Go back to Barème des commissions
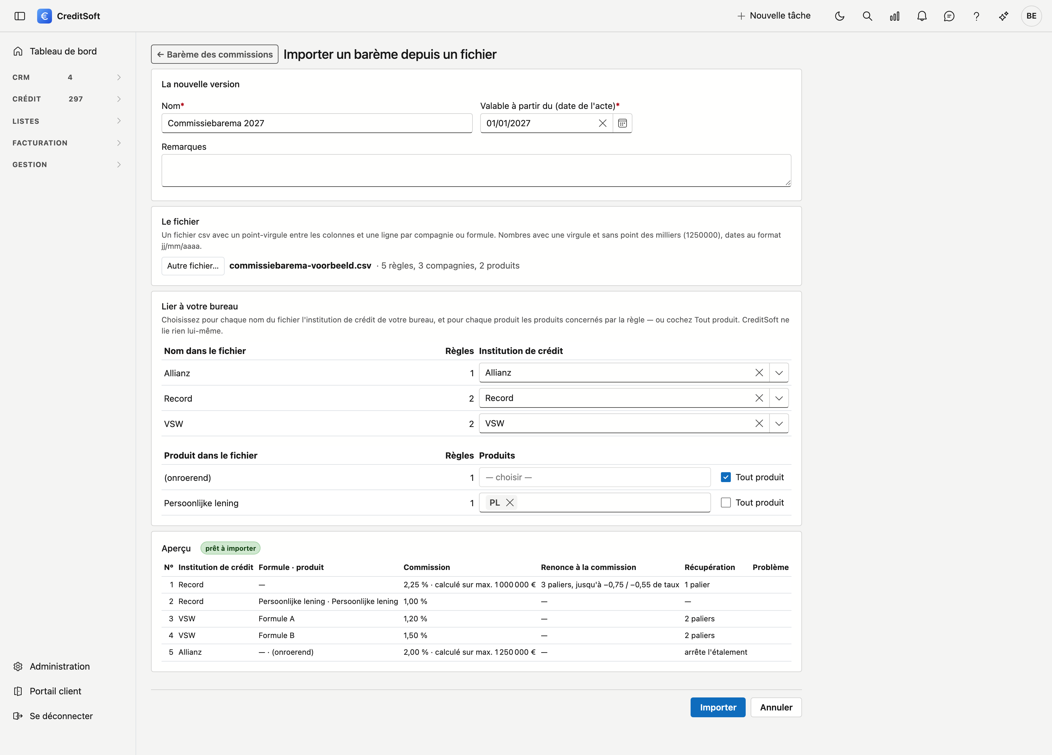The width and height of the screenshot is (1052, 755). pos(214,54)
